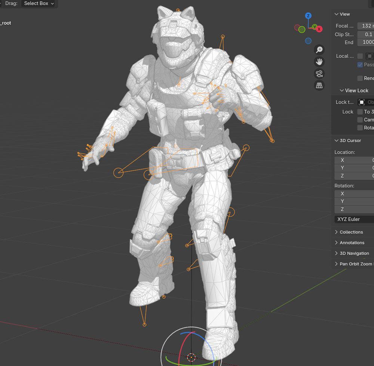Click the 3D cursor Location Z field

pyautogui.click(x=354, y=176)
